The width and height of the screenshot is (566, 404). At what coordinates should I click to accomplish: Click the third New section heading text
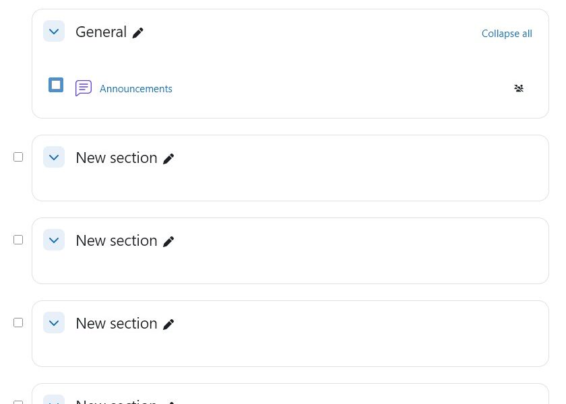pos(117,323)
